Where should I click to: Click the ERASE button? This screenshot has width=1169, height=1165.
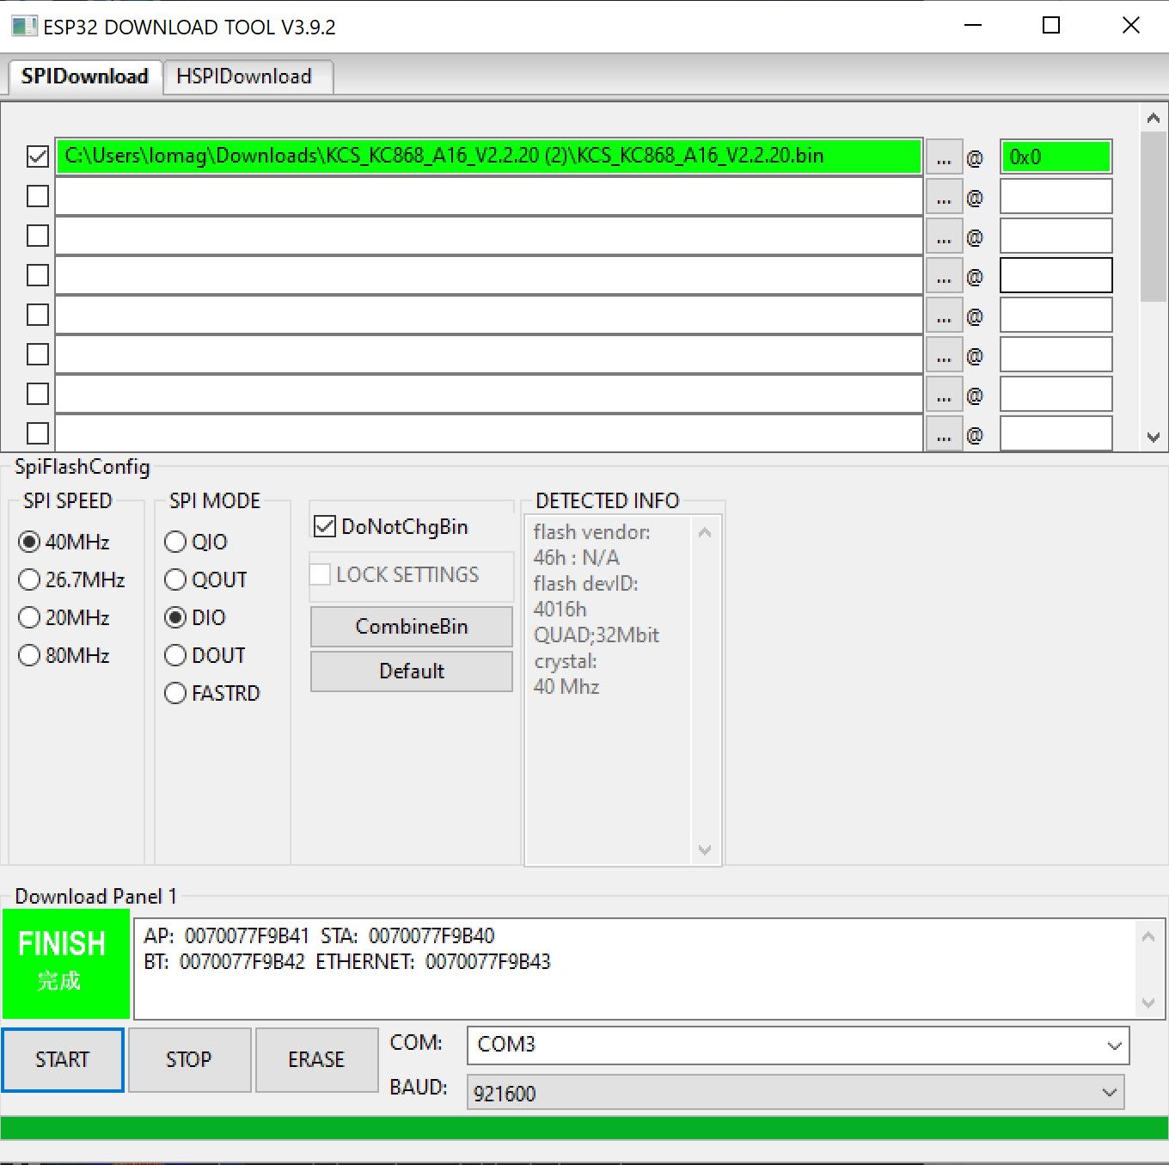pyautogui.click(x=316, y=1059)
